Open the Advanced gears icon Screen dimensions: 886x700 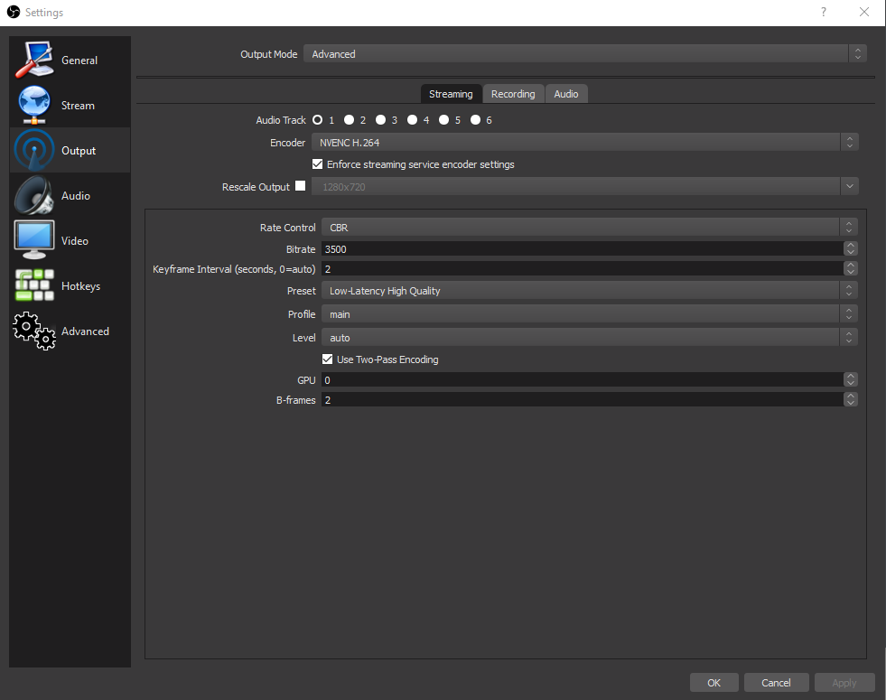[34, 331]
